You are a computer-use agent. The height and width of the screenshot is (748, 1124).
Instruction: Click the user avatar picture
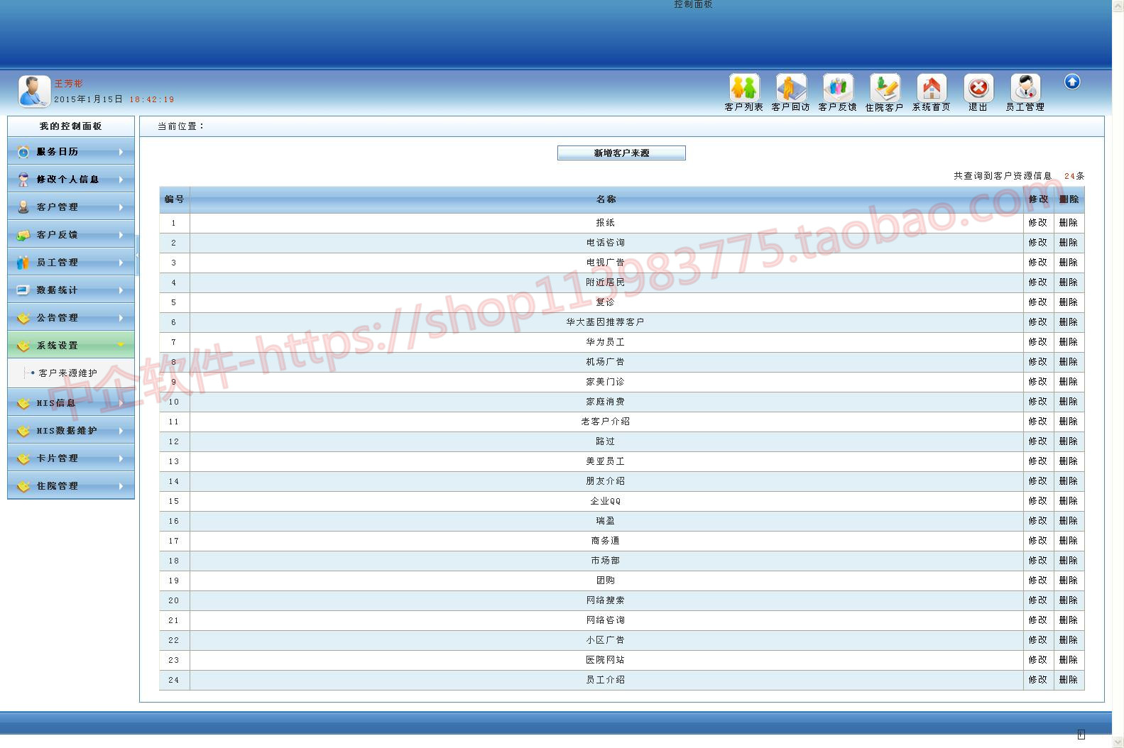point(34,91)
